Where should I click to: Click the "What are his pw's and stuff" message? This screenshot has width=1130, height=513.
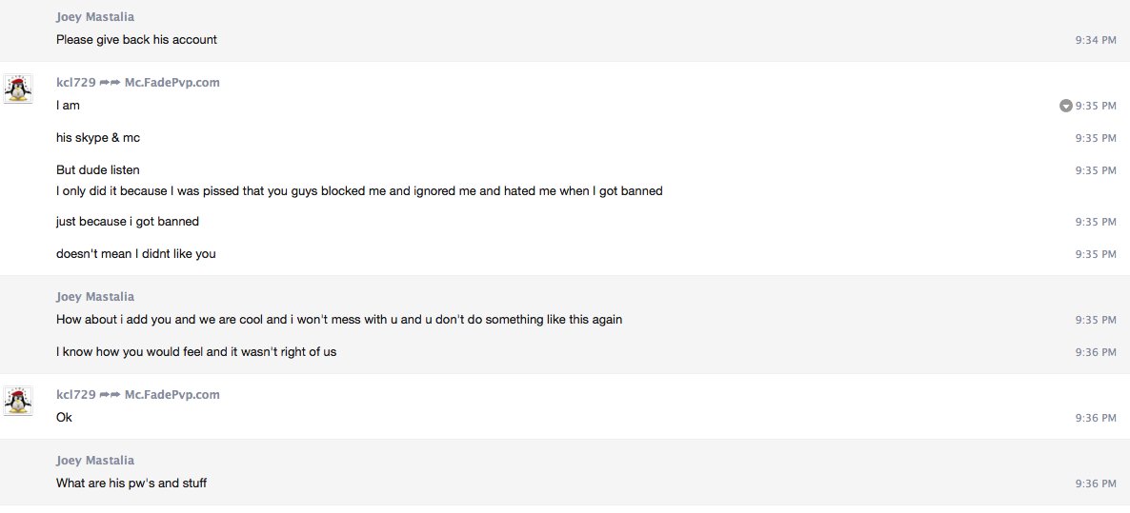[131, 483]
